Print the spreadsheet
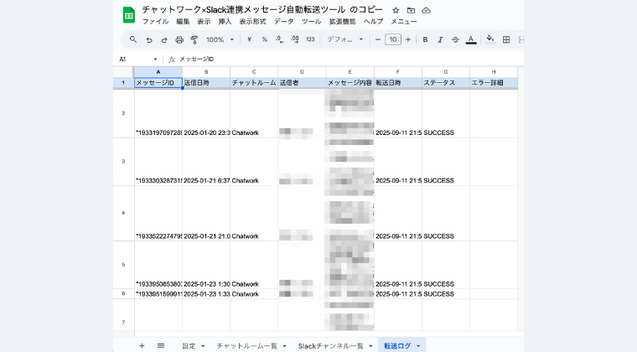The height and width of the screenshot is (352, 637). tap(179, 39)
